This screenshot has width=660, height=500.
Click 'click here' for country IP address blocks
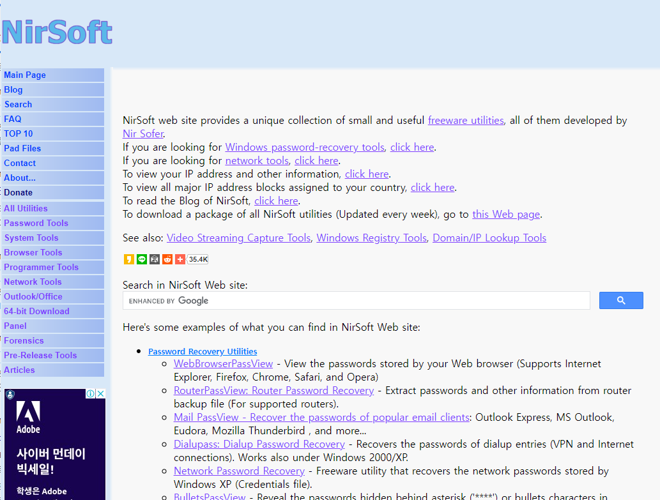(433, 188)
